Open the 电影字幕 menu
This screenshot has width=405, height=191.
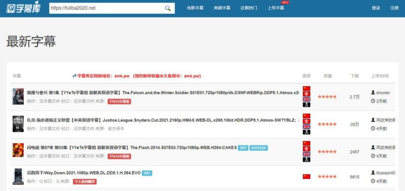click(x=195, y=8)
